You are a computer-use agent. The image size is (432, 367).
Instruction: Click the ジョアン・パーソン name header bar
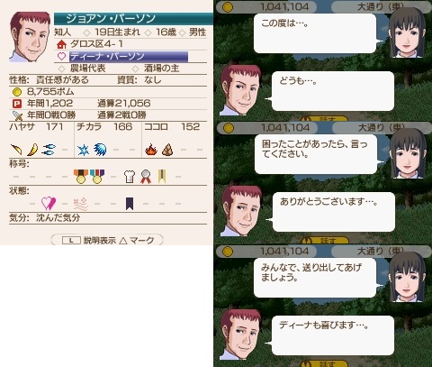pos(133,19)
